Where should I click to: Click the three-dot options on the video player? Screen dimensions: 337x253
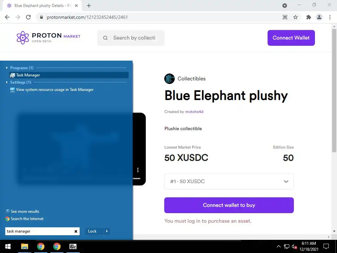pos(138,170)
